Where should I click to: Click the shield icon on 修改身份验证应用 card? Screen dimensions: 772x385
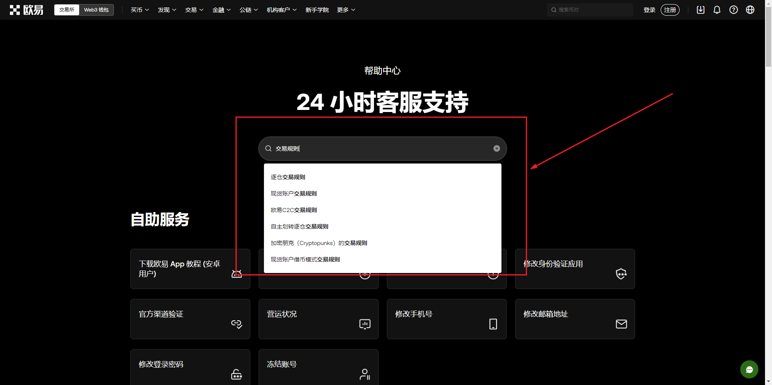(621, 274)
